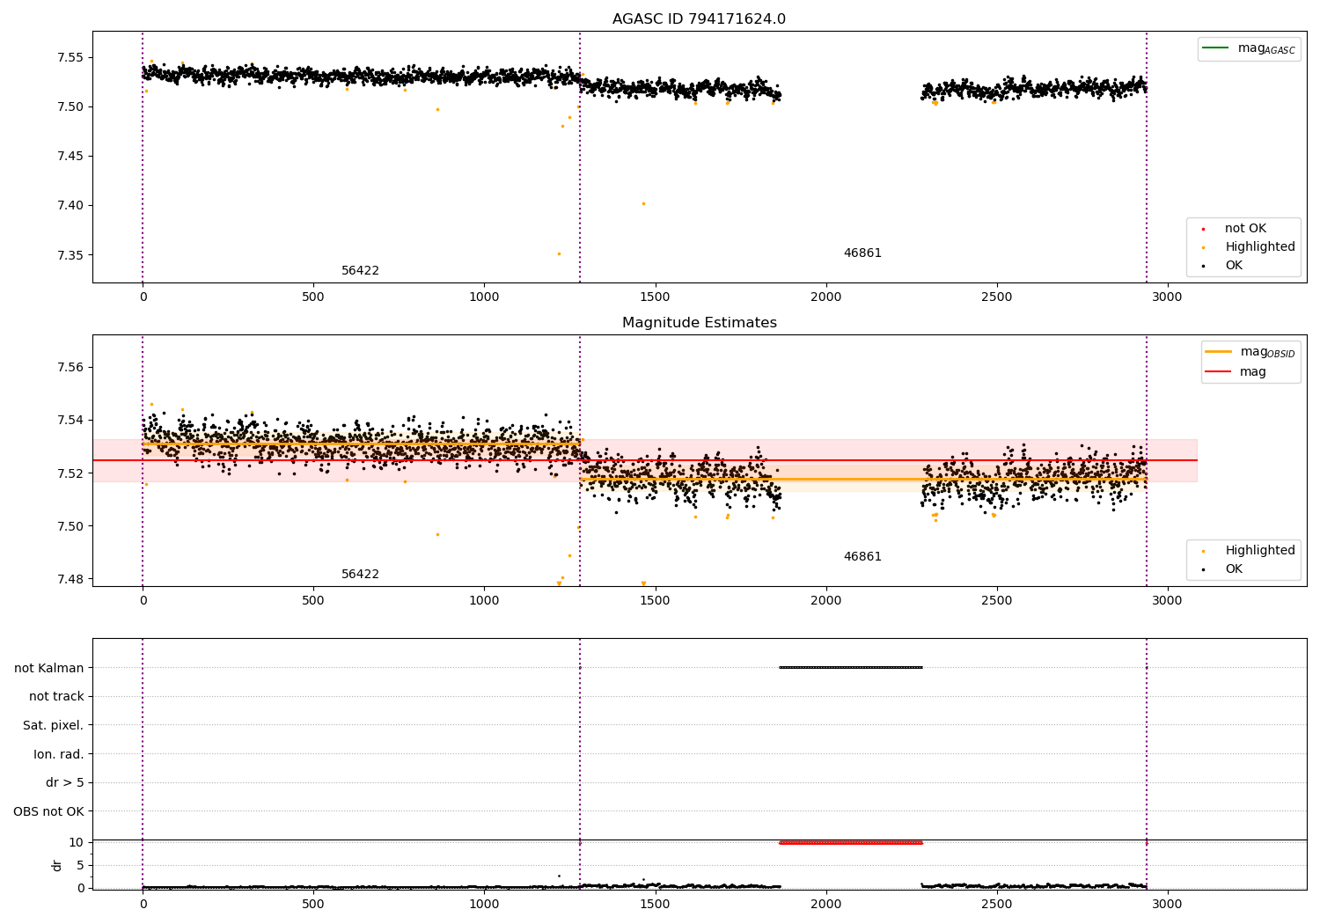The image size is (1320, 924).
Task: Click the 1500 x-tick of the flags plot
Action: pos(655,904)
